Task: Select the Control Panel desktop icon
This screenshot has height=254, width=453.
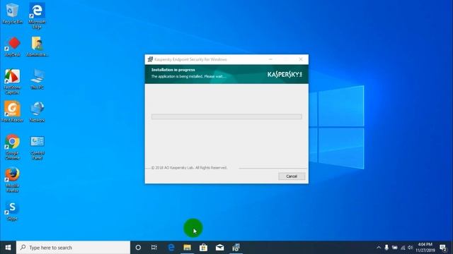Action: (x=37, y=147)
